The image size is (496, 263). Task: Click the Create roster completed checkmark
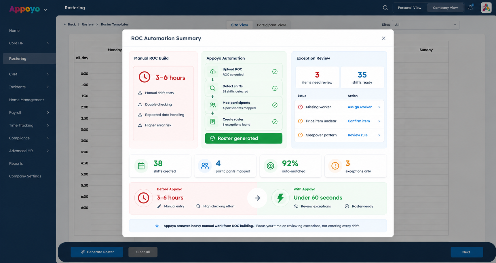click(275, 122)
